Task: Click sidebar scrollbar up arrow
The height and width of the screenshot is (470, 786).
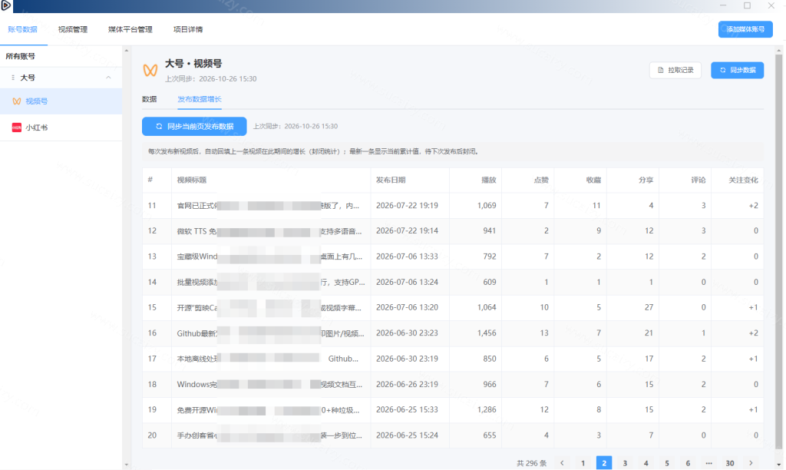Action: tap(127, 51)
